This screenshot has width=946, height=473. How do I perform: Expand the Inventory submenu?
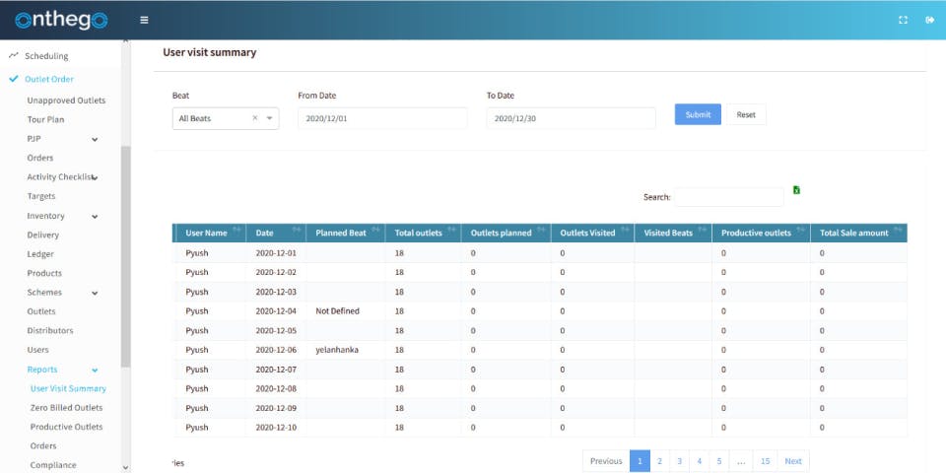(95, 216)
